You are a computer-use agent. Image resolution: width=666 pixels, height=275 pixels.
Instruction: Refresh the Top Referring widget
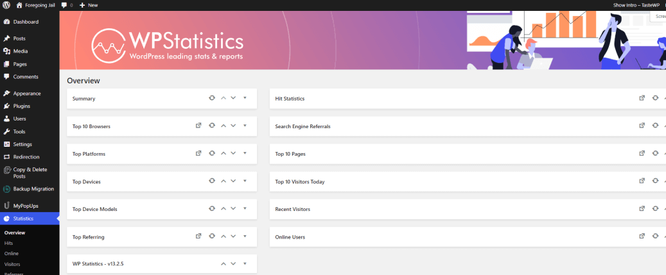(x=211, y=237)
